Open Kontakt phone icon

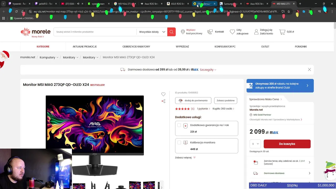[x=210, y=32]
